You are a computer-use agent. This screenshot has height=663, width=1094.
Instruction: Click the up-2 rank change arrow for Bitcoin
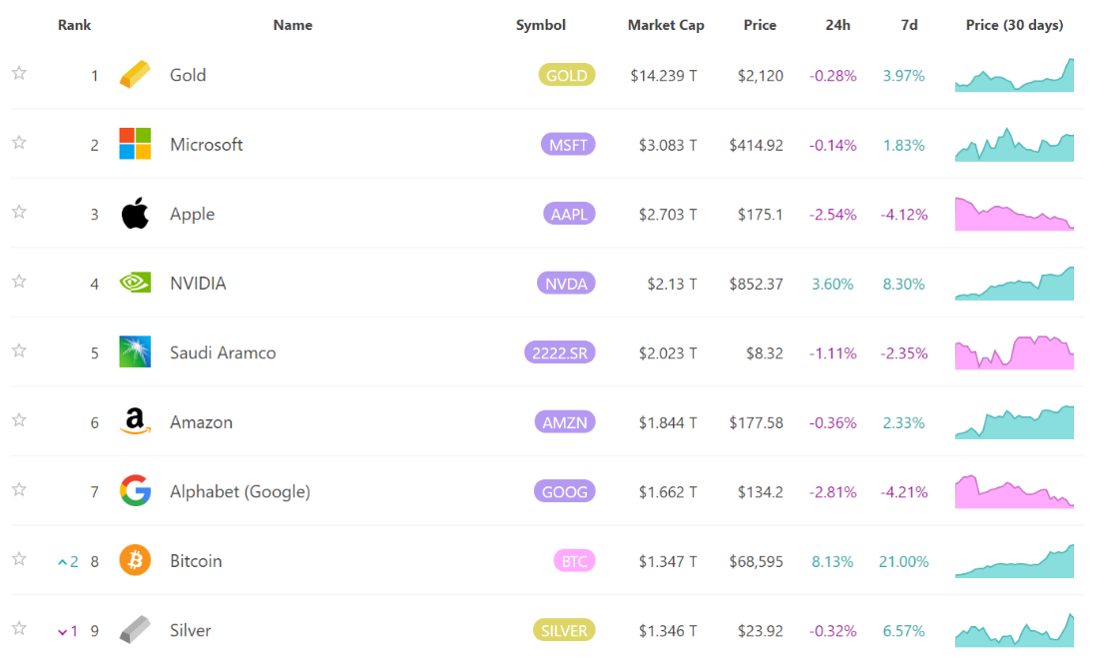click(x=68, y=561)
